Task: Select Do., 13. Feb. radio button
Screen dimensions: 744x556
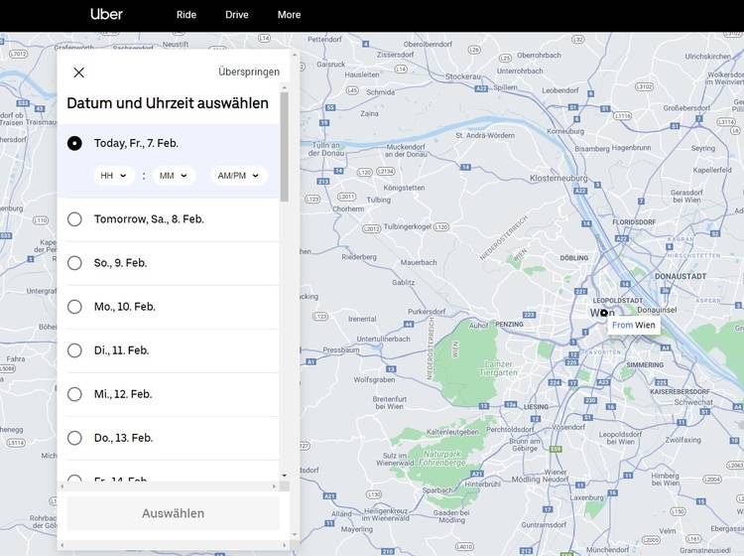Action: point(74,437)
